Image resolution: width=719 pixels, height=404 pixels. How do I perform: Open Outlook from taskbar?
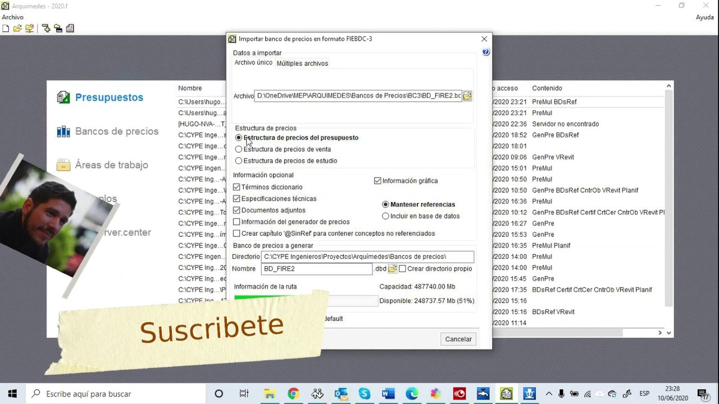(341, 394)
